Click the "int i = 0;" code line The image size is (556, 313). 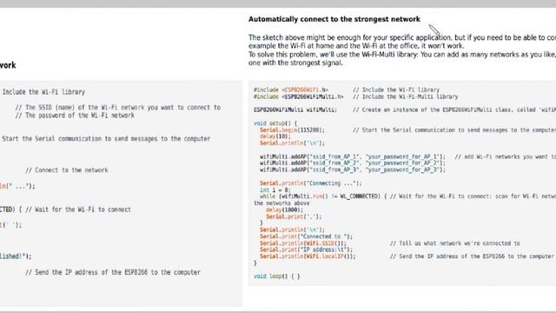pos(275,190)
